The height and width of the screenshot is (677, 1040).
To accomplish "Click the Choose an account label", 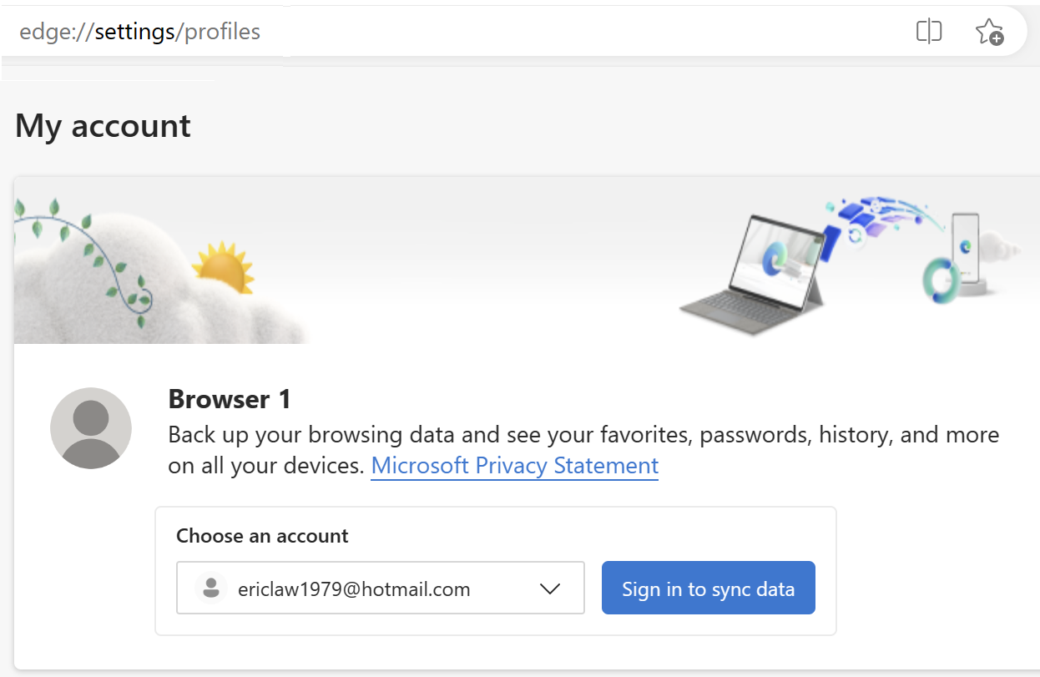I will point(262,536).
